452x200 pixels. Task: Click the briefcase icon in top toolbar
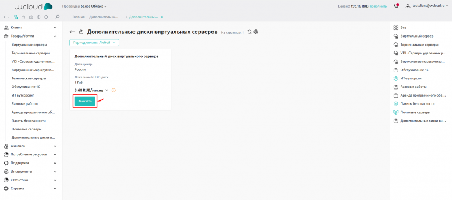click(31, 17)
